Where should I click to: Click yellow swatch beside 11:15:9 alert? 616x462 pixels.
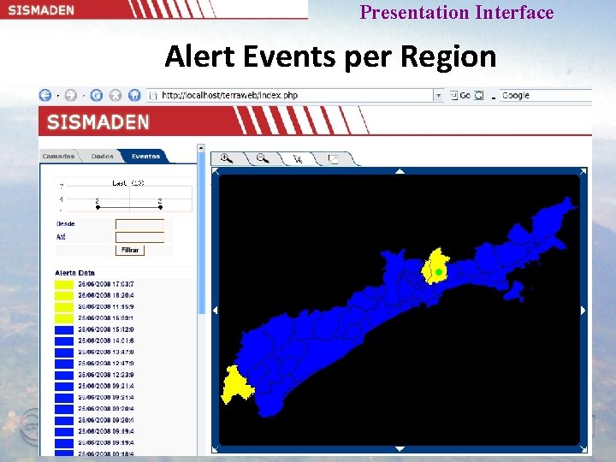pyautogui.click(x=64, y=307)
